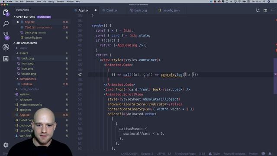277x156 pixels.
Task: Open the Terminal menu
Action: (x=60, y=1)
